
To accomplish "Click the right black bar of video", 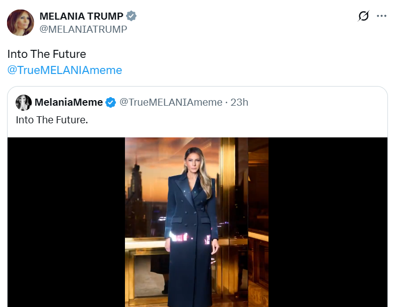I will pyautogui.click(x=327, y=222).
